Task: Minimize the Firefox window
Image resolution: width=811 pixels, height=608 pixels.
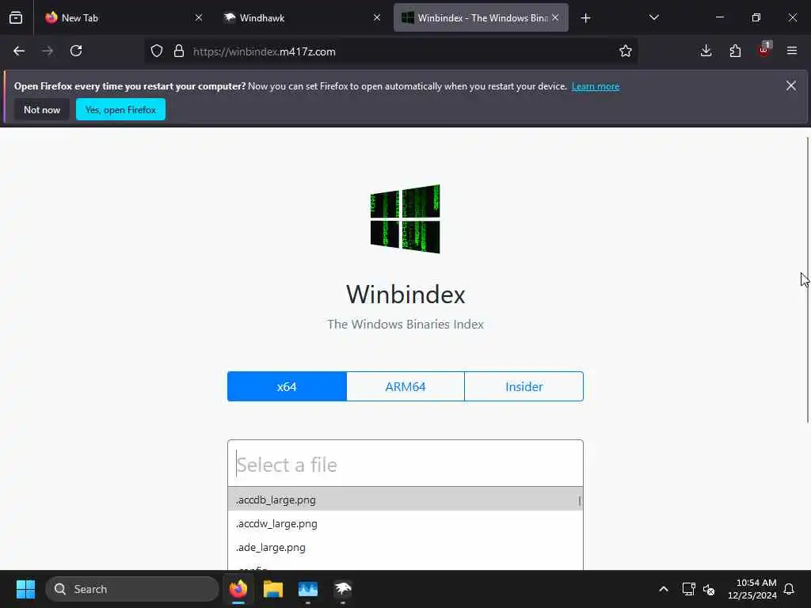Action: pos(719,18)
